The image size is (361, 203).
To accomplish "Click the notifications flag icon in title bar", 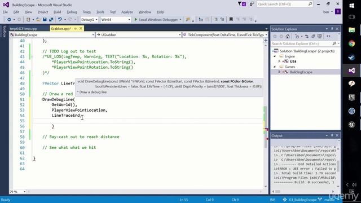I will click(242, 4).
